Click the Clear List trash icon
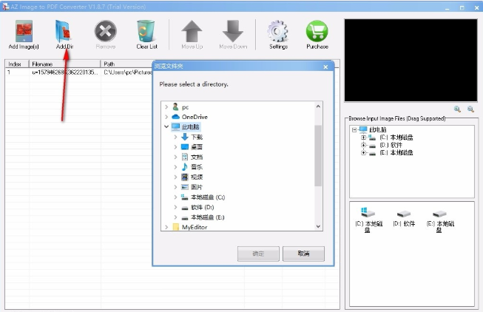Screen dimensions: 483x312 pyautogui.click(x=146, y=31)
